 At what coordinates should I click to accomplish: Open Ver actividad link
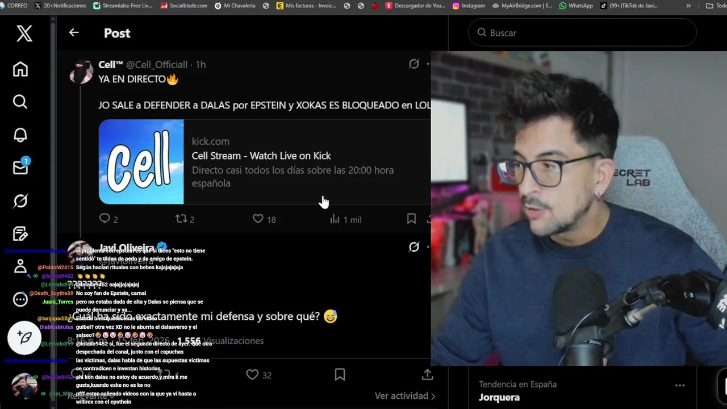tap(405, 396)
